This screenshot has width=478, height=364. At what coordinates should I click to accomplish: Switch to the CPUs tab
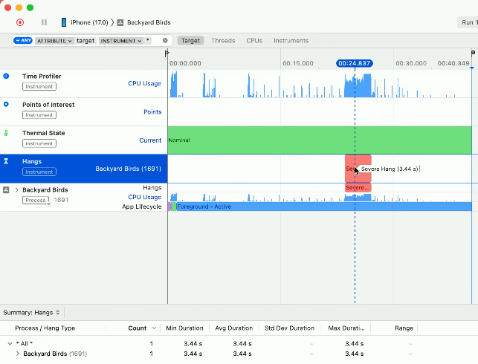[254, 41]
